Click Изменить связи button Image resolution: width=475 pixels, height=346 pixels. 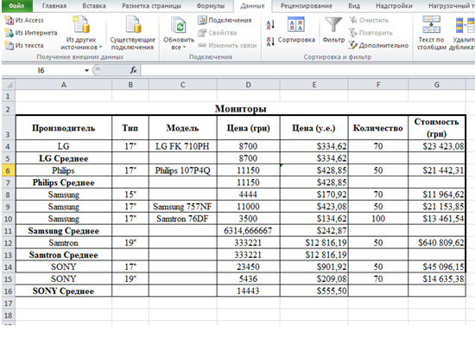click(x=227, y=46)
